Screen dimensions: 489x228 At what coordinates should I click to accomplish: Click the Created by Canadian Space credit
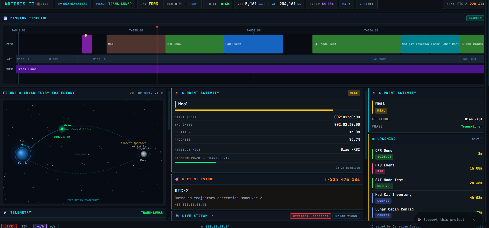(x=395, y=226)
